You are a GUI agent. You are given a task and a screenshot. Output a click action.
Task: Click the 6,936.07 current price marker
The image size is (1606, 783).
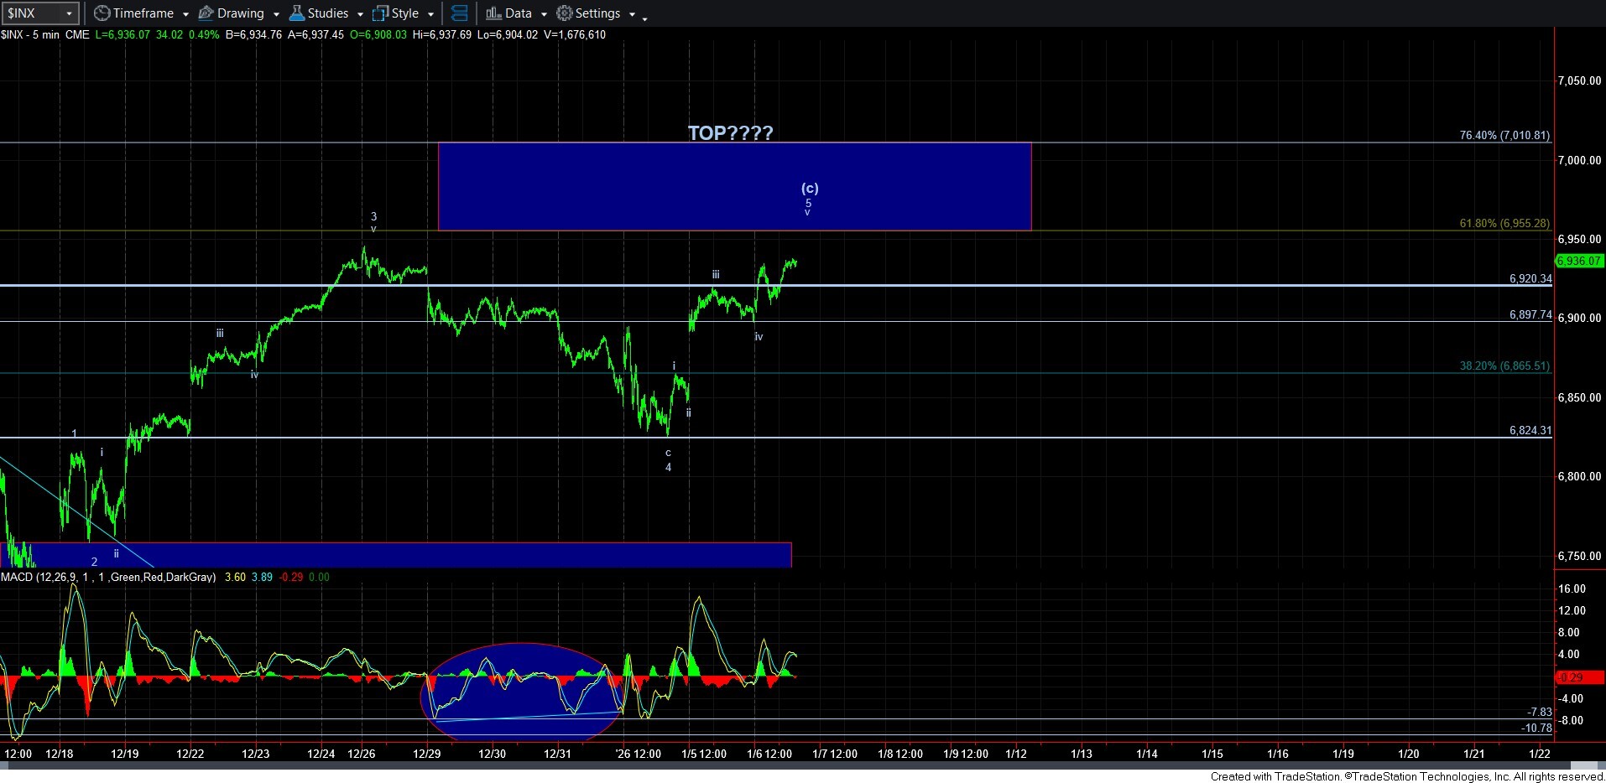click(x=1578, y=261)
